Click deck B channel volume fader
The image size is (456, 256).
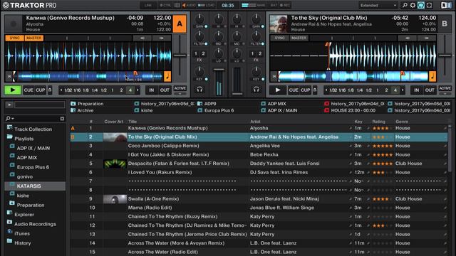coord(237,93)
